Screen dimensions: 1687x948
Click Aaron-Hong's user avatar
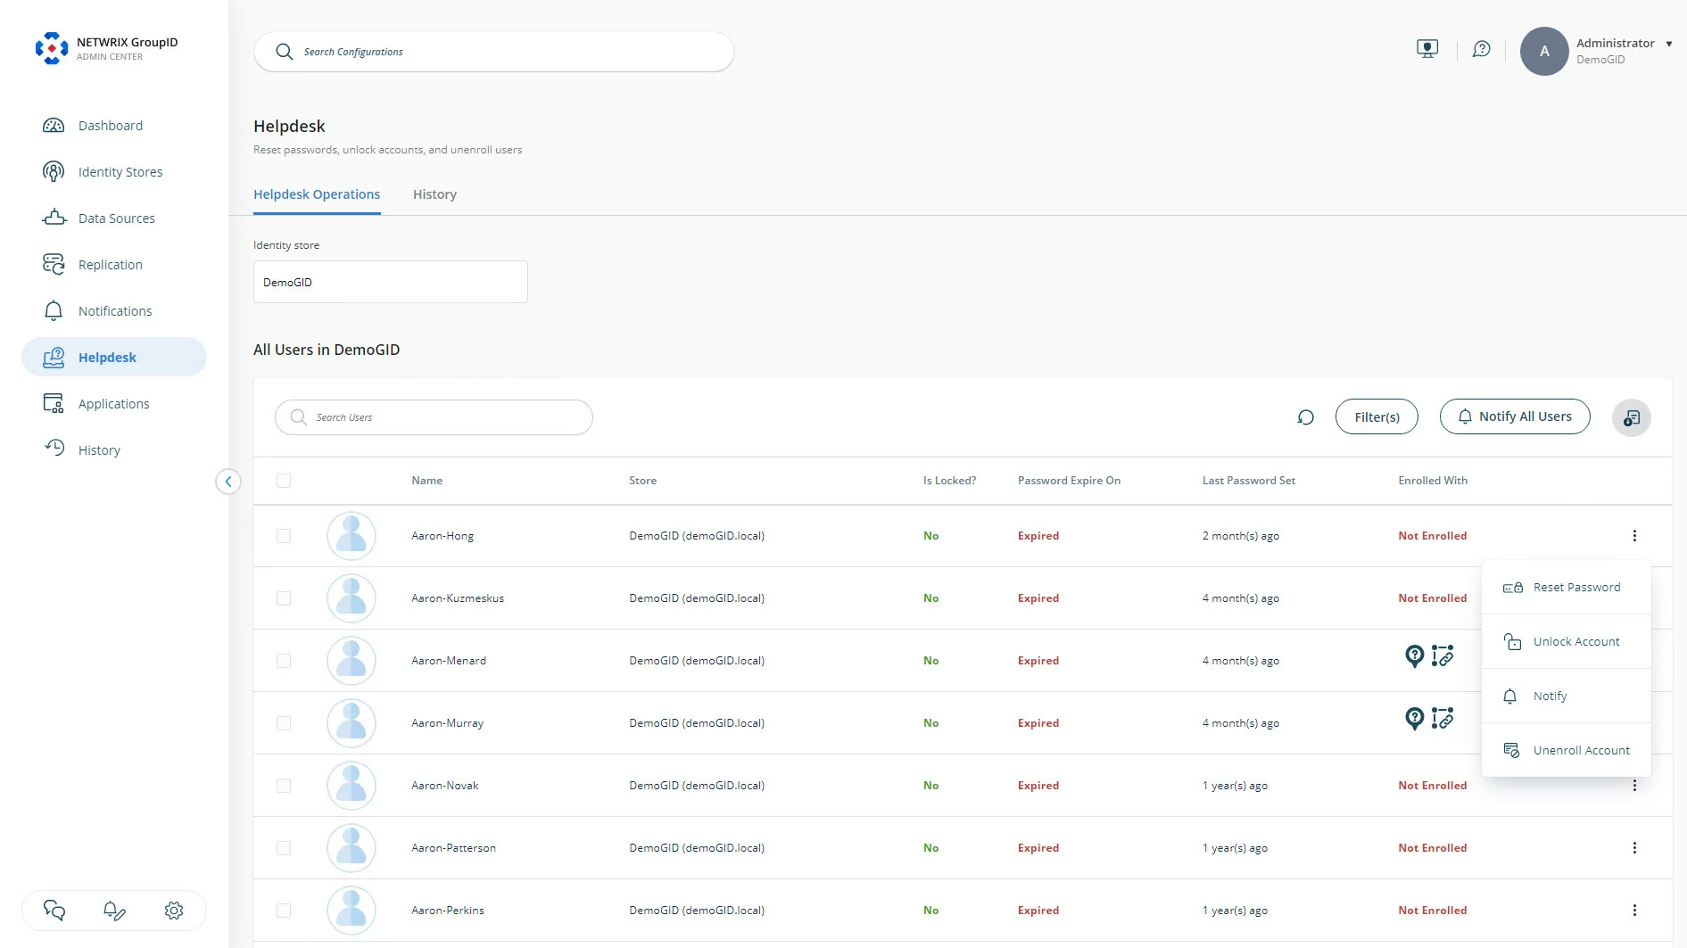click(351, 536)
